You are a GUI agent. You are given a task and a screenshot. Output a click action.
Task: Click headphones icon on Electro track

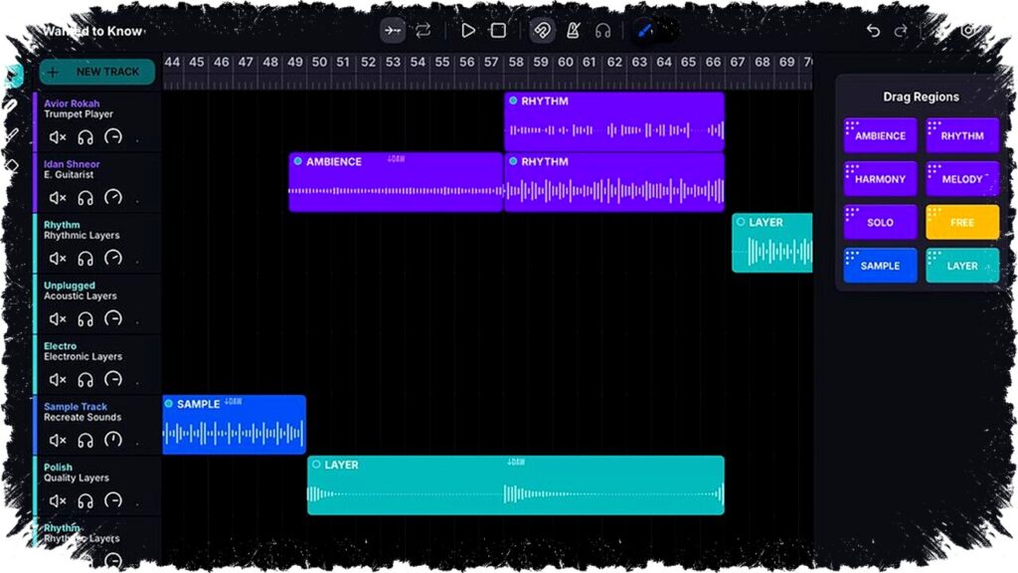[85, 379]
